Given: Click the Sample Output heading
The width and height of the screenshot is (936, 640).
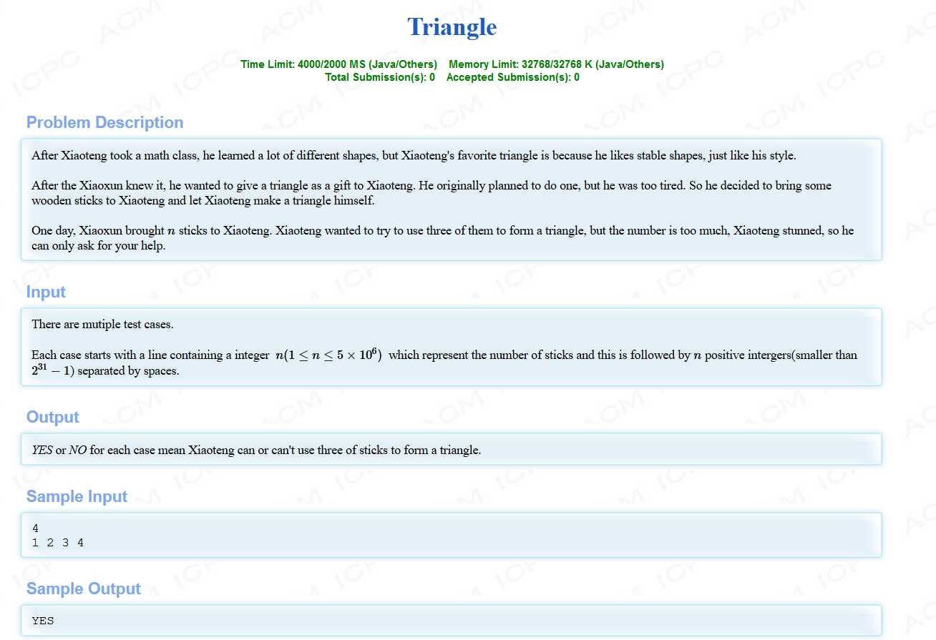Looking at the screenshot, I should click(x=84, y=589).
